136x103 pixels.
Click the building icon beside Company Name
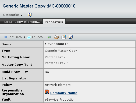tap(47, 92)
